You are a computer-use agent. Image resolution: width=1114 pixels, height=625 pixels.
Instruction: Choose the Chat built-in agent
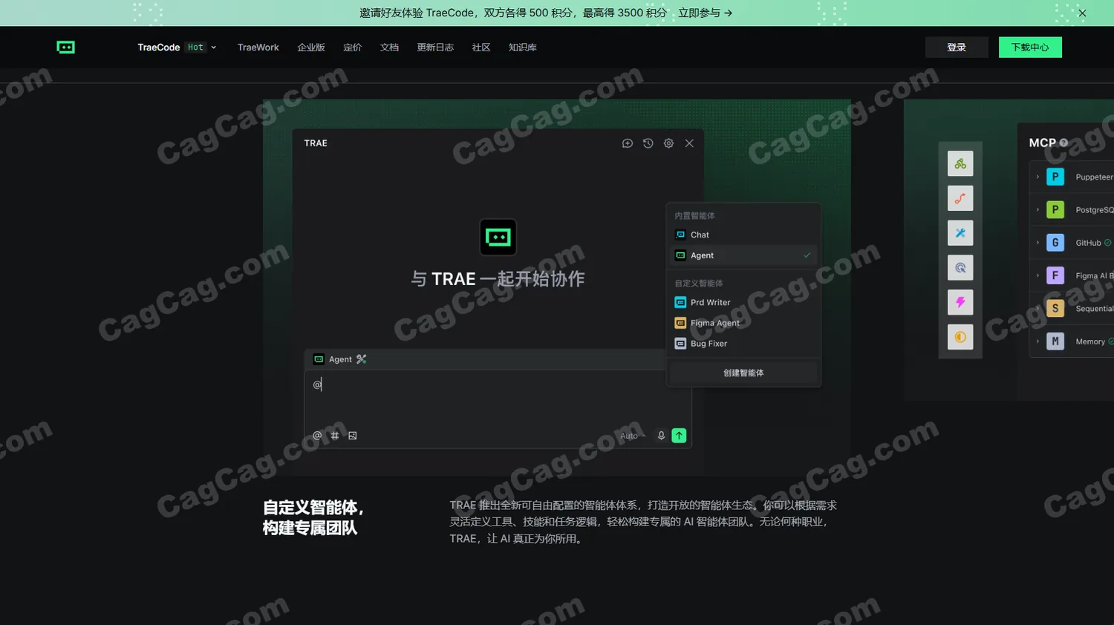point(743,235)
